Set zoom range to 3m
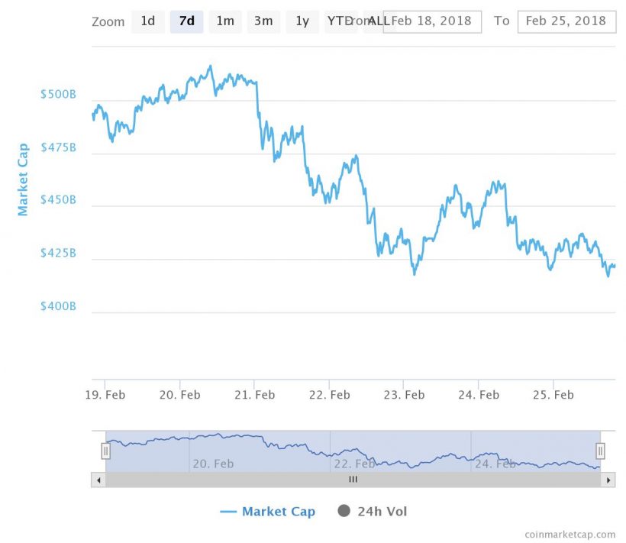This screenshot has height=543, width=626. [x=263, y=21]
